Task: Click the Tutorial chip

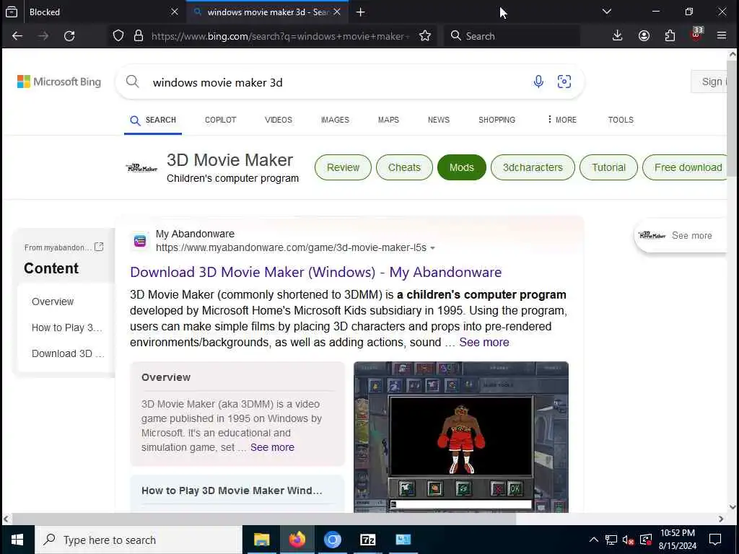Action: pyautogui.click(x=608, y=167)
